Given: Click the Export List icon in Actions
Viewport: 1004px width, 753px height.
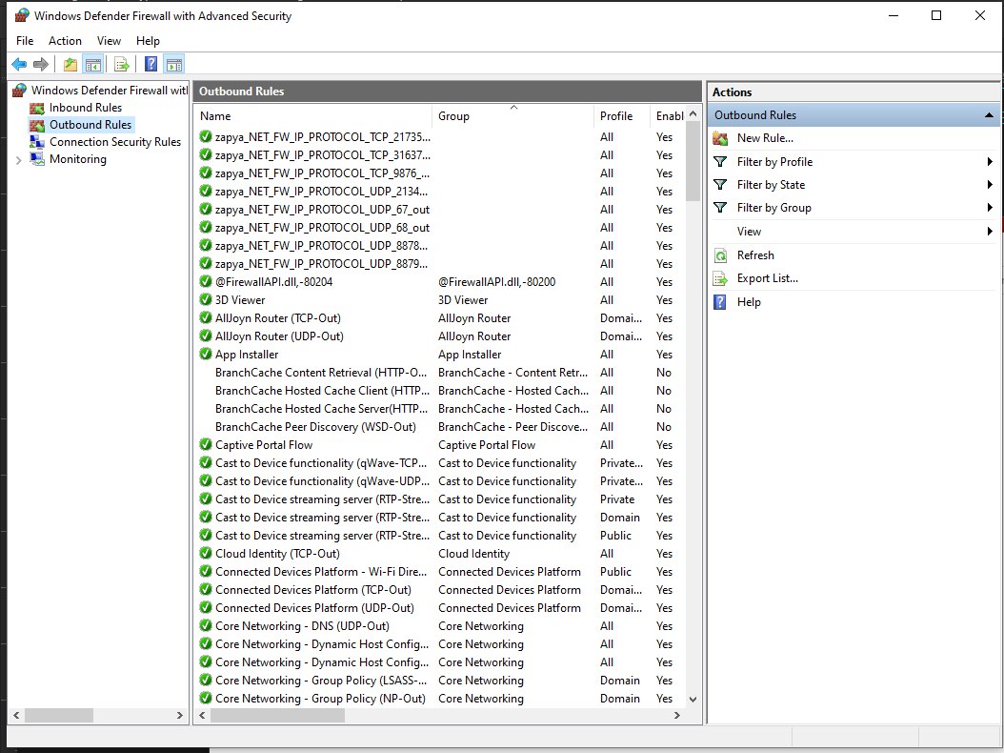Looking at the screenshot, I should coord(720,278).
